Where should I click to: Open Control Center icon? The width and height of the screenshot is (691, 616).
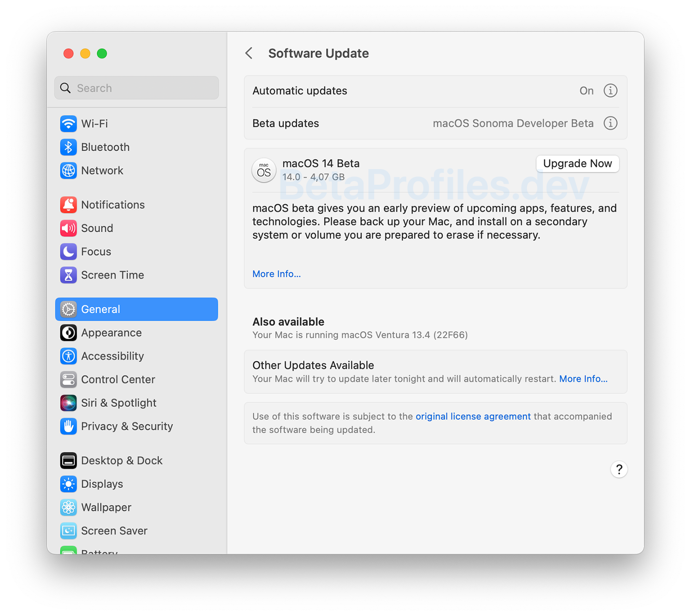point(68,380)
